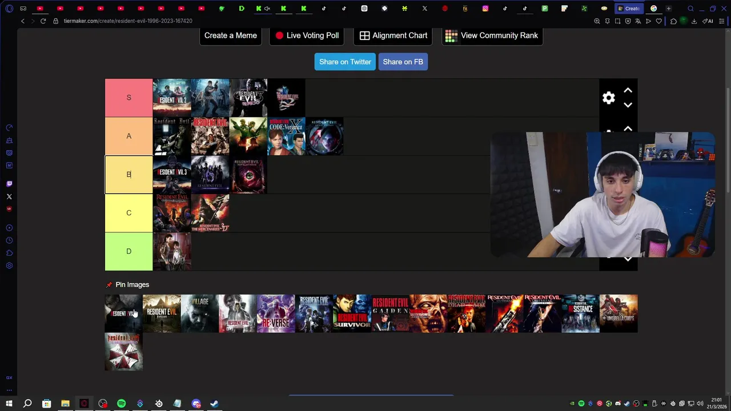The image size is (731, 411).
Task: Pick Resident Evil Gaiden from pool
Action: (x=390, y=313)
